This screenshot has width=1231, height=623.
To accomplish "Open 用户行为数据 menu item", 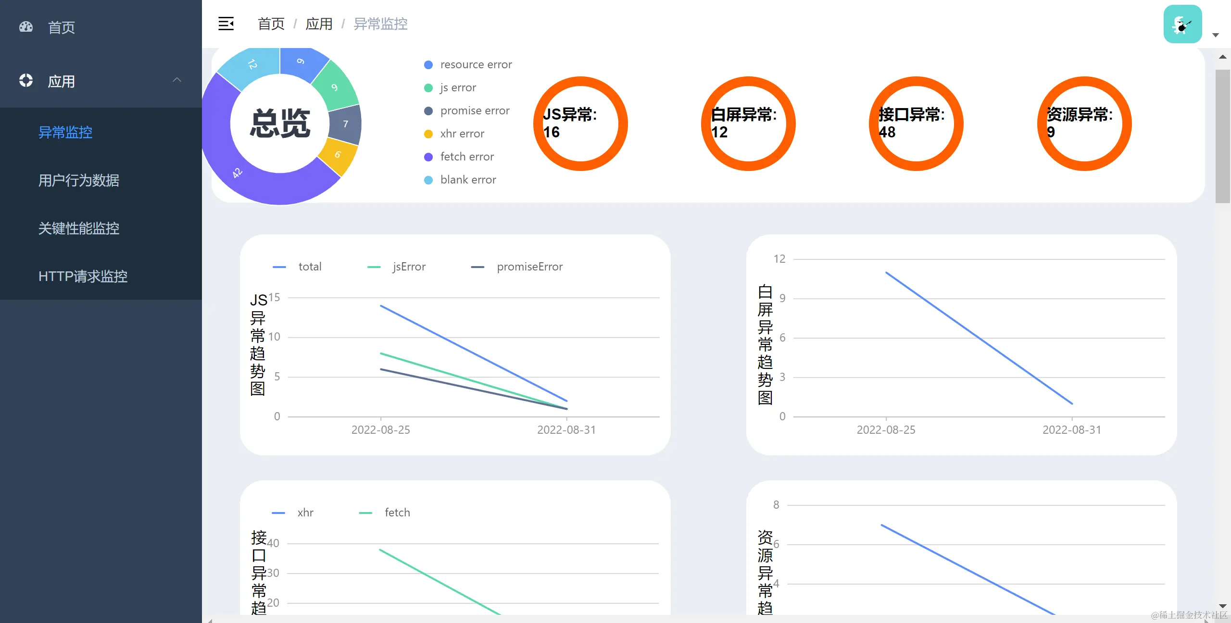I will tap(79, 180).
